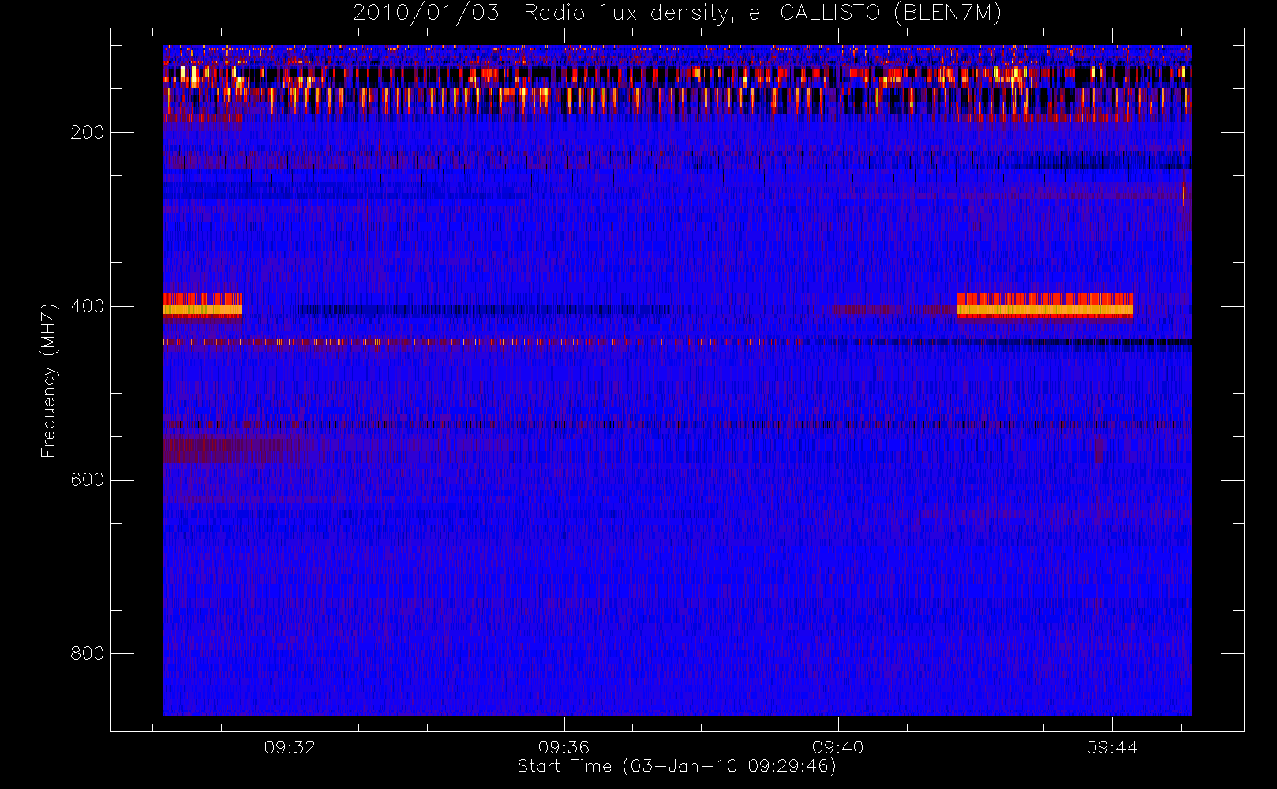Click the 800 frequency tick label
Image resolution: width=1277 pixels, height=789 pixels.
(87, 653)
